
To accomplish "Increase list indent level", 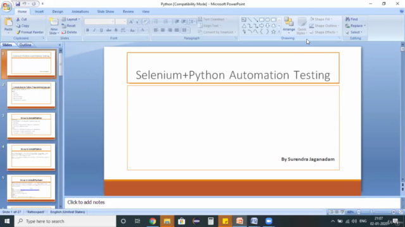I will click(184, 21).
